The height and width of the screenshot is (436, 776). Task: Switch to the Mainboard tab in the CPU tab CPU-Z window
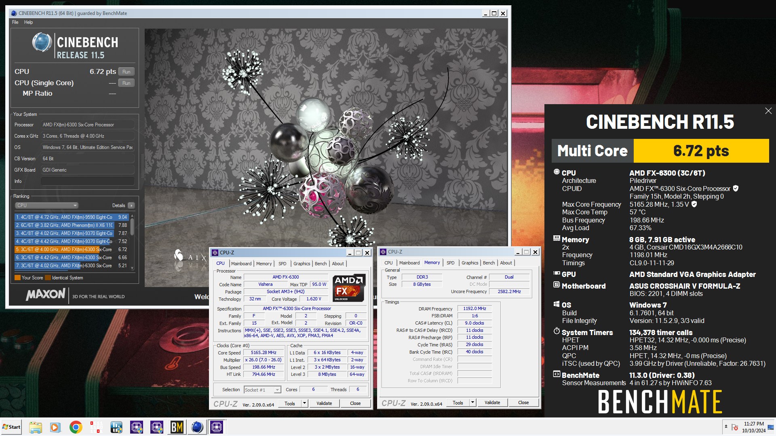coord(241,264)
